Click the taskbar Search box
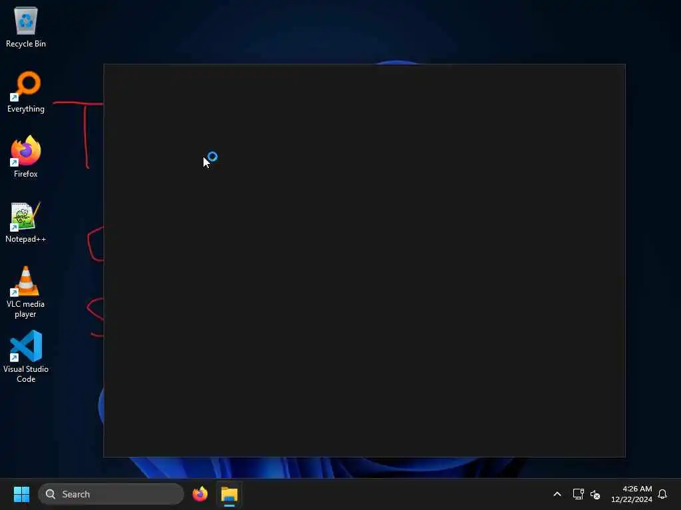The width and height of the screenshot is (681, 510). click(111, 494)
